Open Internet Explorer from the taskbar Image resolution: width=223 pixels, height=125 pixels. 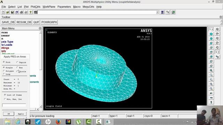point(18,122)
